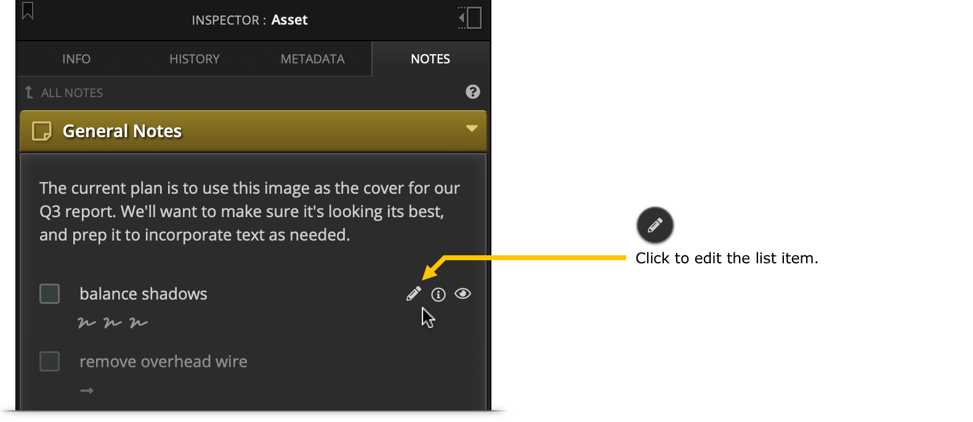Open info for the balance shadows item
The height and width of the screenshot is (422, 973).
[x=438, y=295]
